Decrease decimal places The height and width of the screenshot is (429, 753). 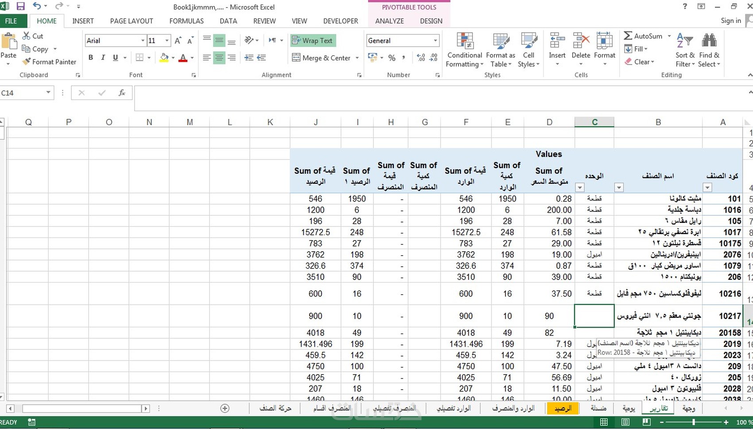coord(434,57)
